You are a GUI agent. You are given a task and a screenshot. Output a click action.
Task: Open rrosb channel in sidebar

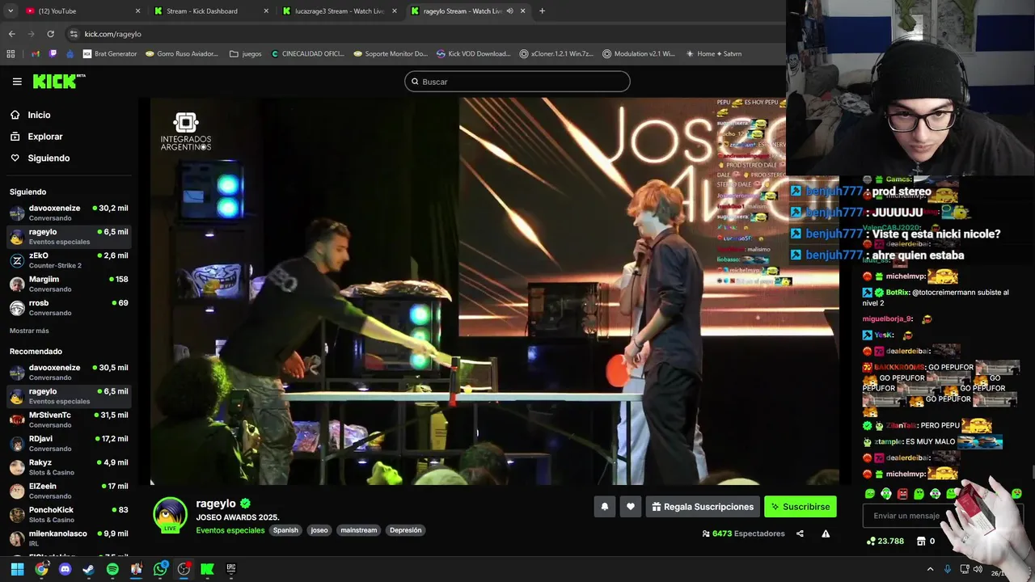(x=69, y=308)
